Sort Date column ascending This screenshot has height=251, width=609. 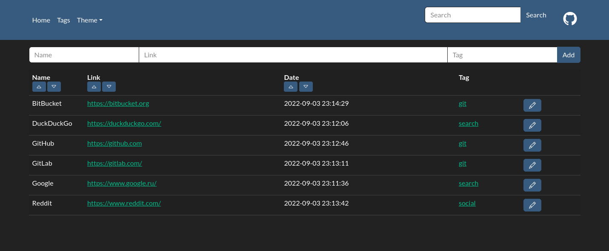pyautogui.click(x=291, y=87)
